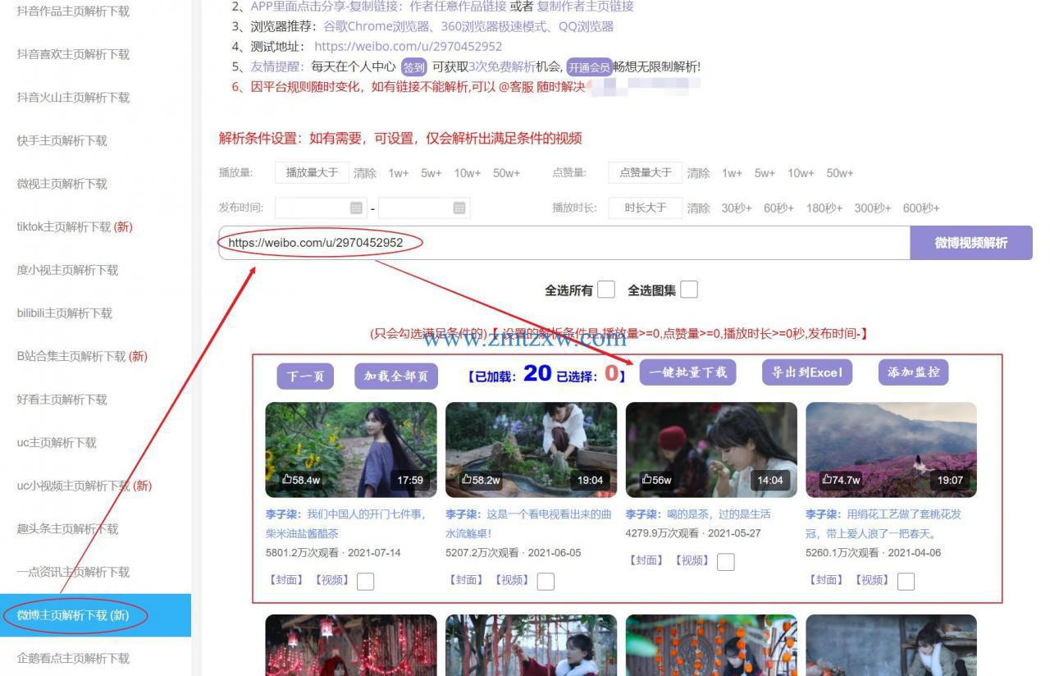
Task: Focus the 点赞量大于 input field
Action: click(x=646, y=172)
